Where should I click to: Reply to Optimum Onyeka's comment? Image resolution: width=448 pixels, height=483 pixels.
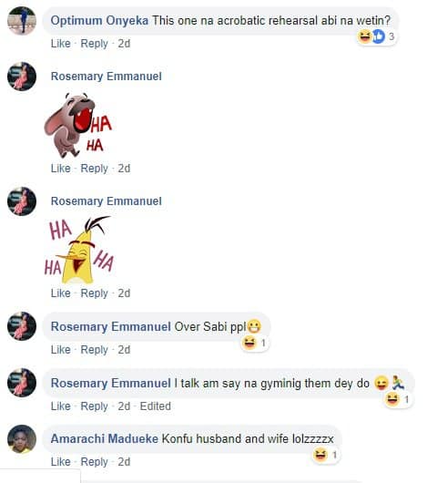click(x=94, y=44)
